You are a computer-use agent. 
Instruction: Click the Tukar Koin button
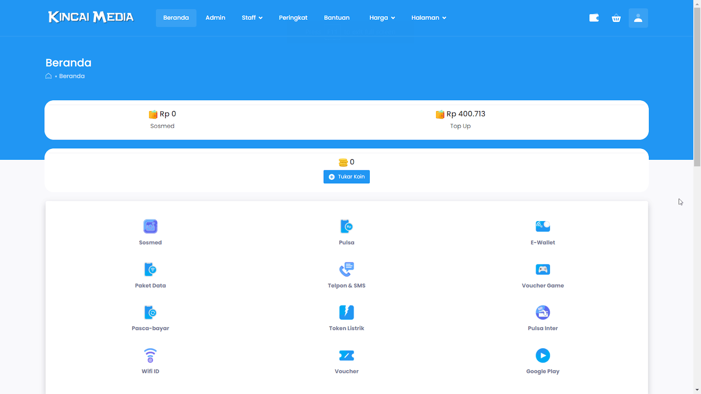click(x=346, y=176)
